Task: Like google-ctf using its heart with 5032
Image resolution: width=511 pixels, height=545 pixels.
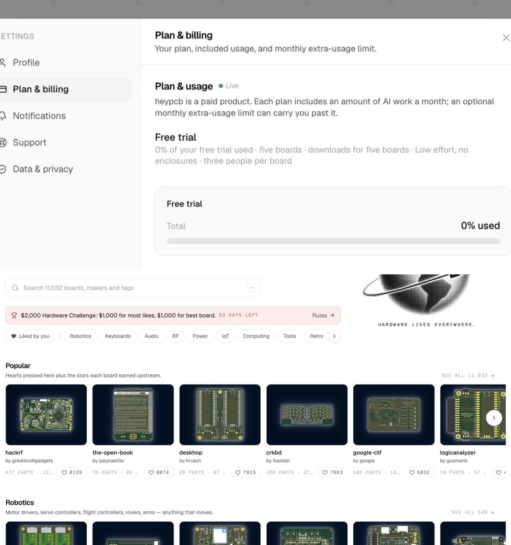Action: [x=420, y=472]
